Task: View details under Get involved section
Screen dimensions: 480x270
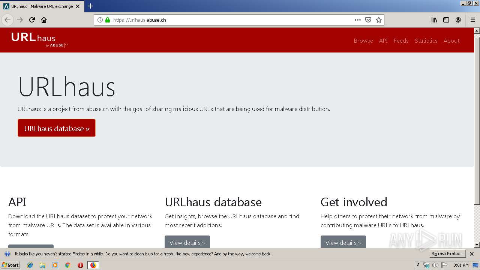Action: (343, 242)
